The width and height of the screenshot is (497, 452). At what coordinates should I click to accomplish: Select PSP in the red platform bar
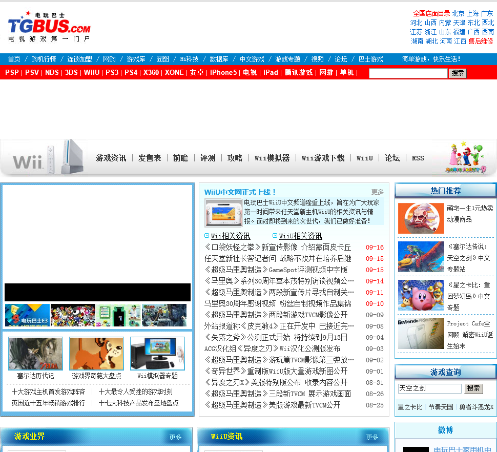coord(12,72)
